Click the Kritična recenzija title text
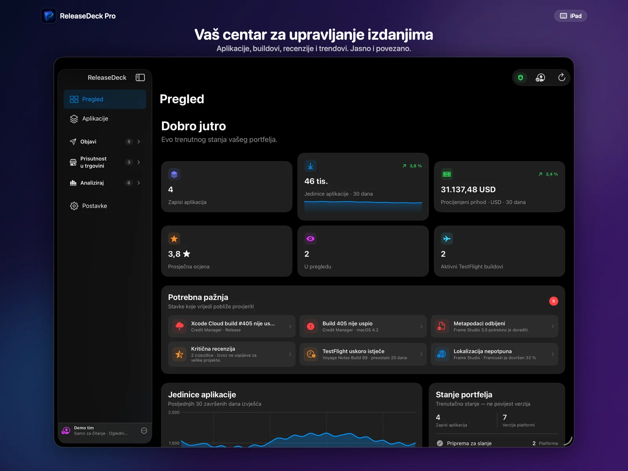Image resolution: width=628 pixels, height=471 pixels. (213, 349)
